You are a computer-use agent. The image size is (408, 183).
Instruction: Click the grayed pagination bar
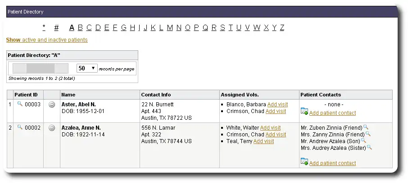tap(41, 68)
